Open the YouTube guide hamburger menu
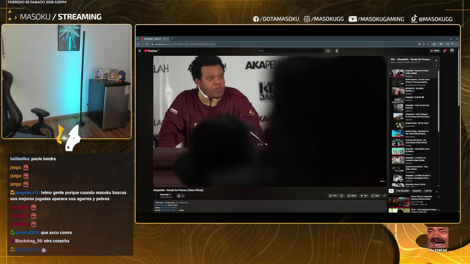470x264 pixels. click(x=140, y=51)
